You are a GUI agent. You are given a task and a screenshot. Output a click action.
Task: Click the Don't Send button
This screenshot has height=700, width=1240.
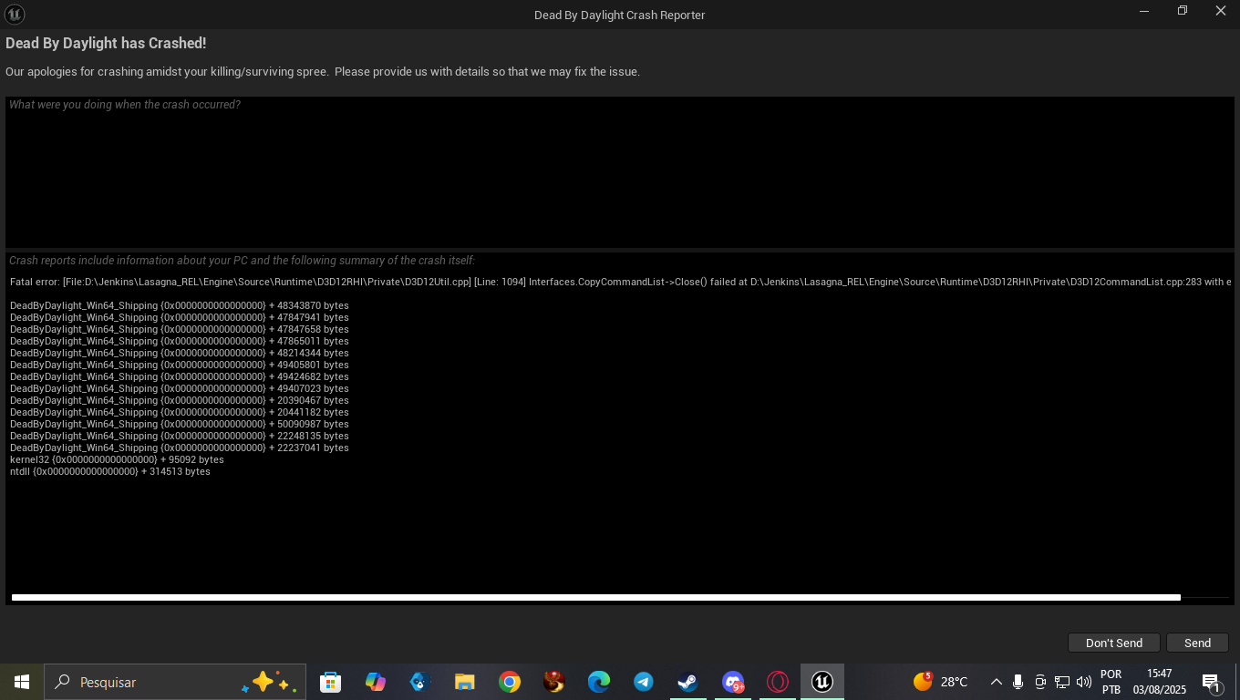tap(1113, 643)
